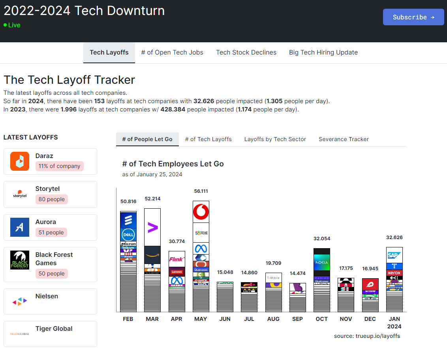Click the JUN bar in the chart
Viewport: 447px width, 362px height.
click(x=225, y=297)
